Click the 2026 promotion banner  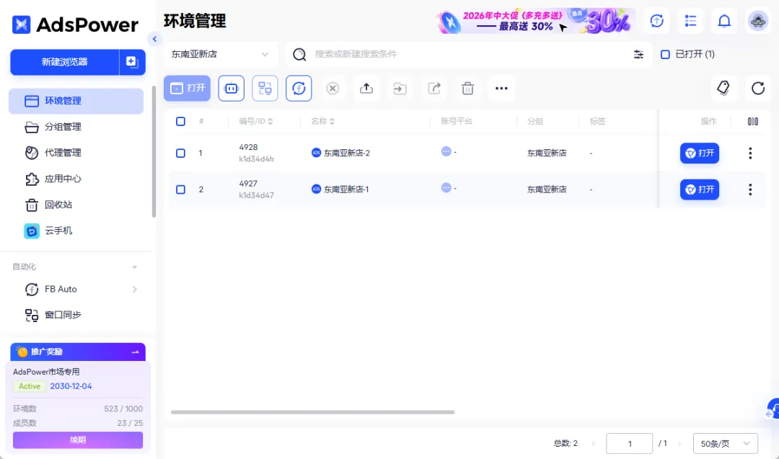pos(536,21)
